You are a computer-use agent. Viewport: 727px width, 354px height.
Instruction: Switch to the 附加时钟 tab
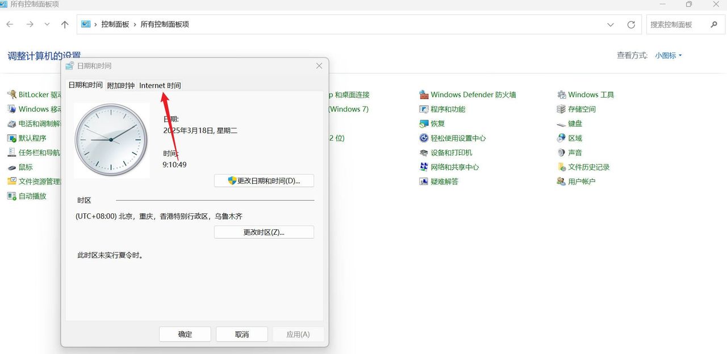[121, 86]
